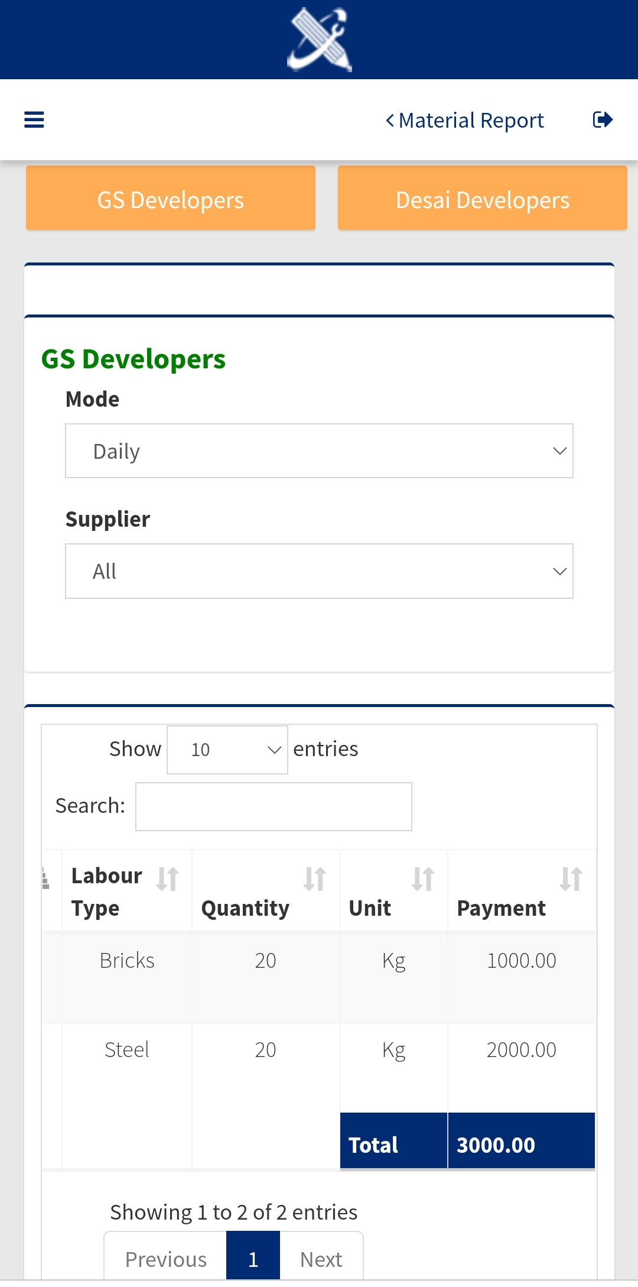Screen dimensions: 638x1287
Task: Expand the Supplier dropdown
Action: [x=319, y=571]
